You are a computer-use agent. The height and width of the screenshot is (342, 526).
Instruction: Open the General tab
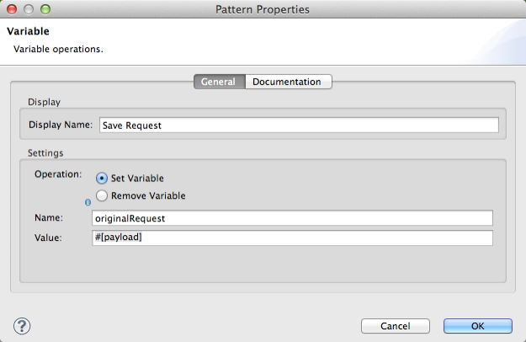tap(218, 82)
